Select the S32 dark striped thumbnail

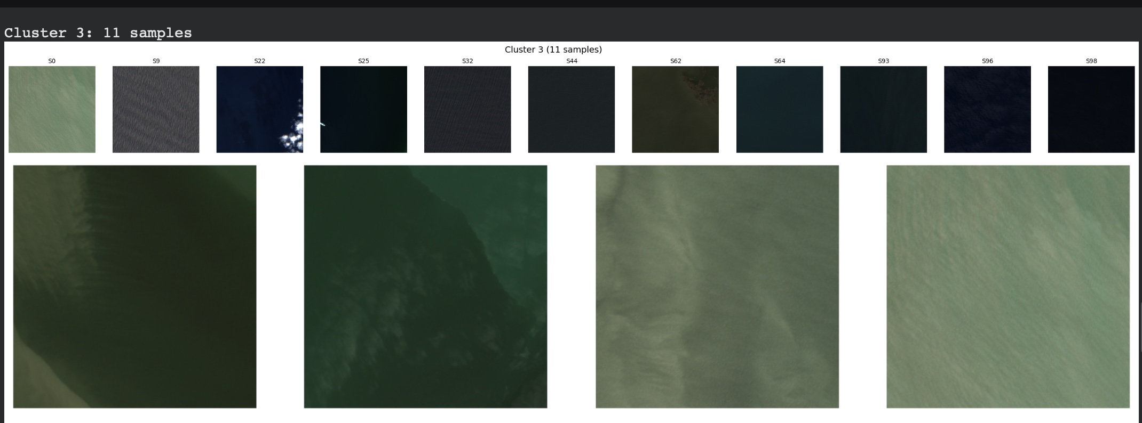coord(467,109)
